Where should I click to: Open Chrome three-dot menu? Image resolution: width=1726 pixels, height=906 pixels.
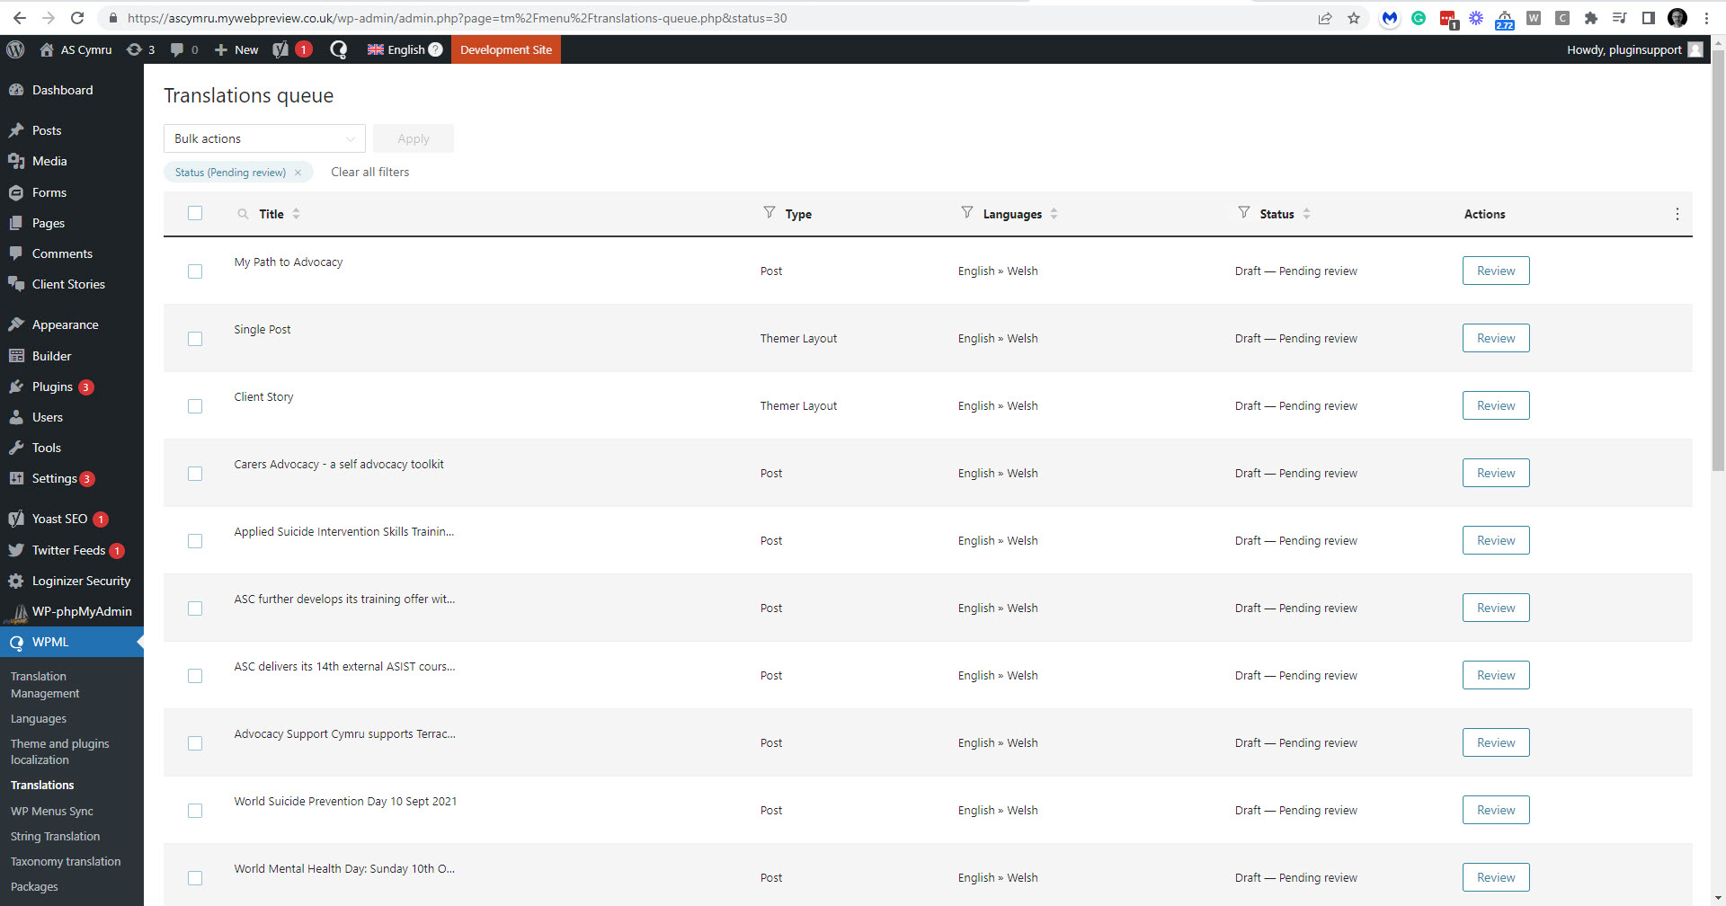pos(1706,18)
